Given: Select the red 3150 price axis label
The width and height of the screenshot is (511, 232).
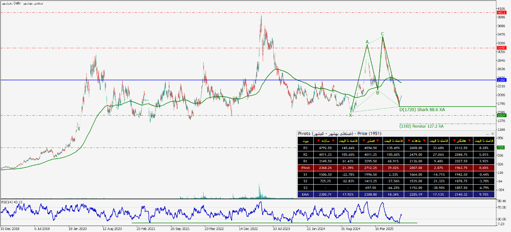Looking at the screenshot, I should pos(501,48).
